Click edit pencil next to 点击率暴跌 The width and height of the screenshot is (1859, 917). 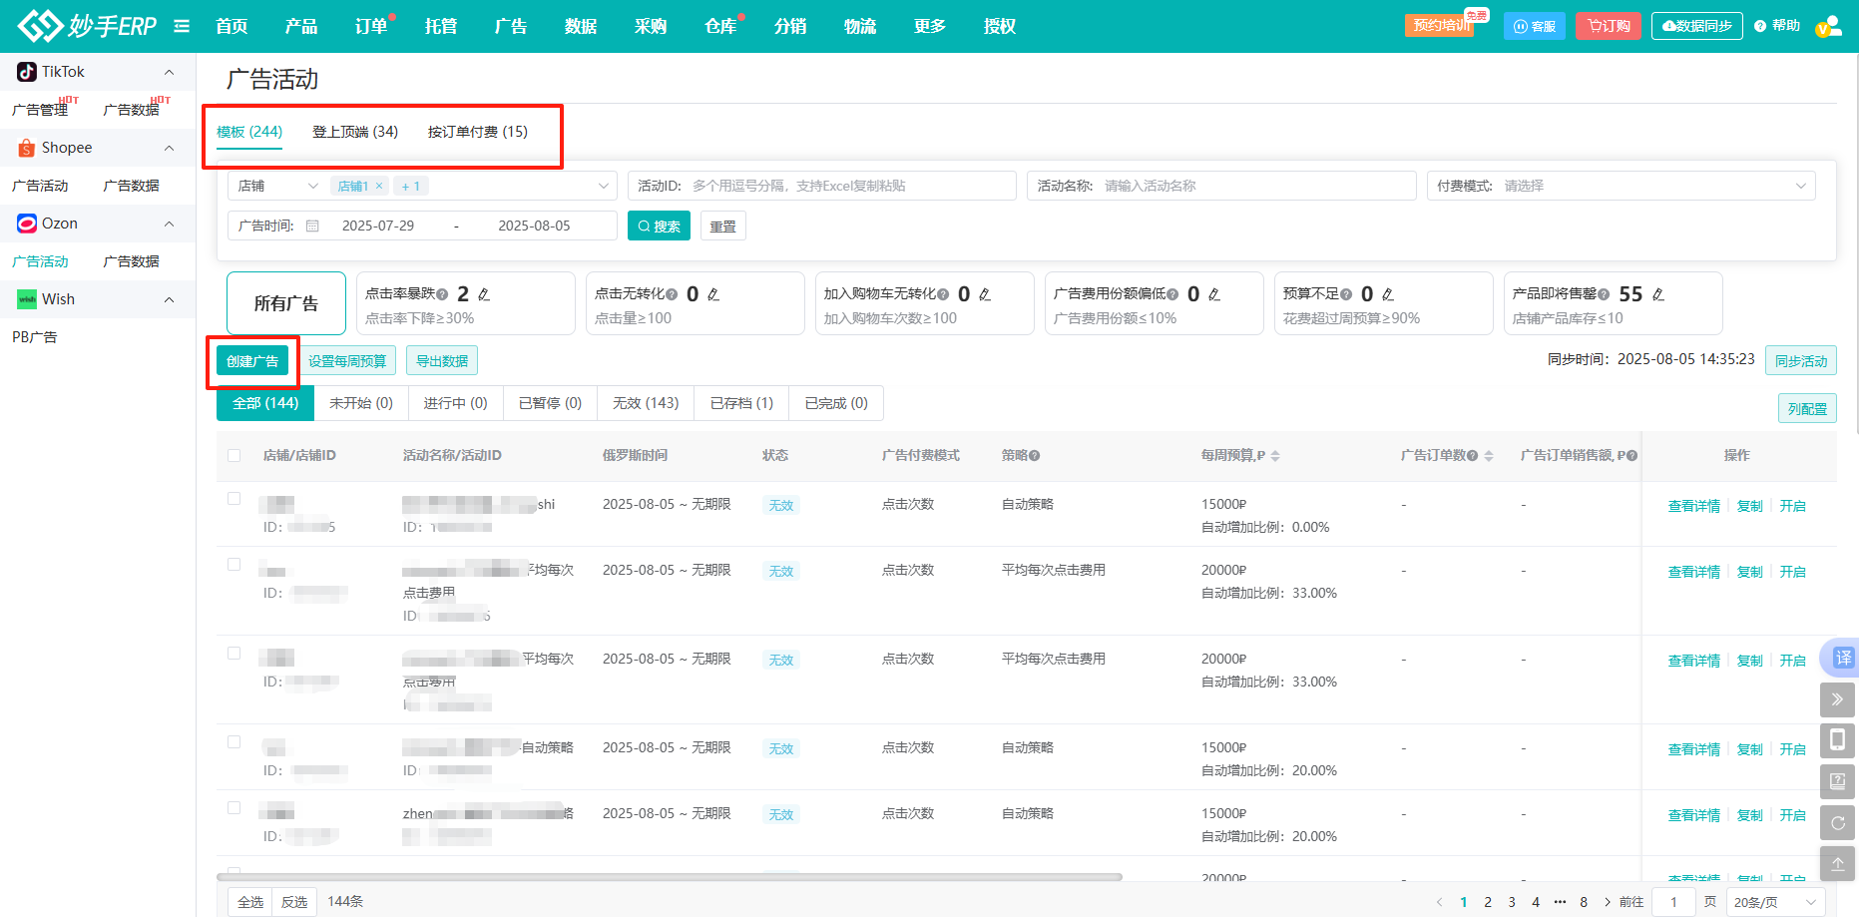pyautogui.click(x=484, y=294)
